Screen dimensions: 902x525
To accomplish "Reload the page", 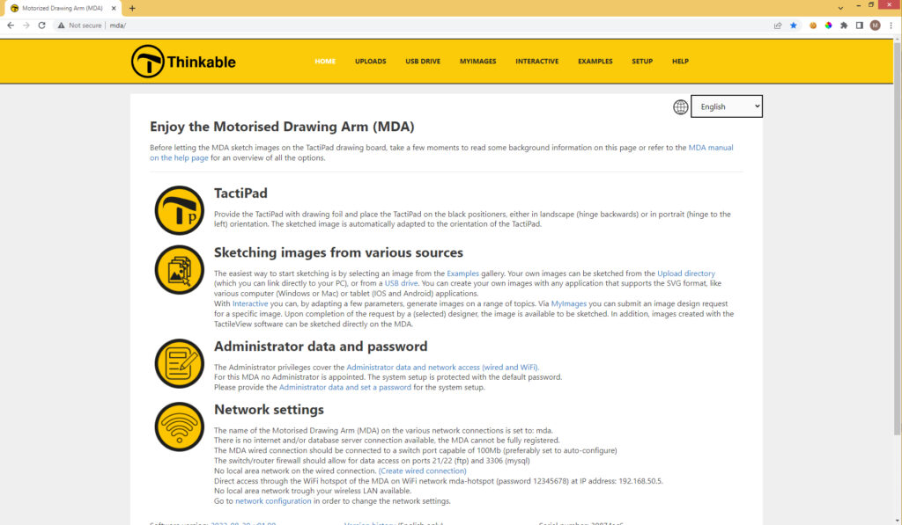I will tap(41, 26).
